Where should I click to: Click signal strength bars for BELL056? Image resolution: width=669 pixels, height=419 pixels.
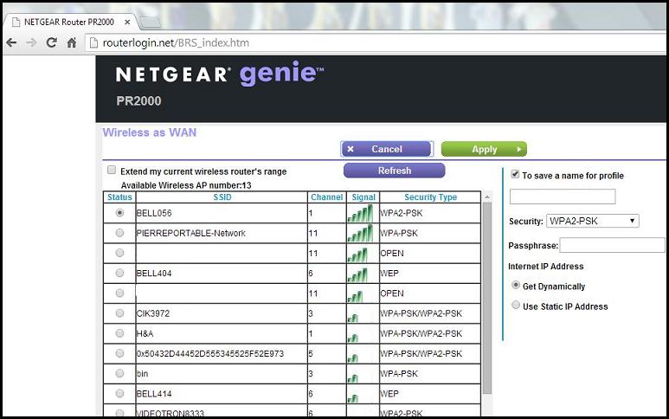[x=360, y=213]
